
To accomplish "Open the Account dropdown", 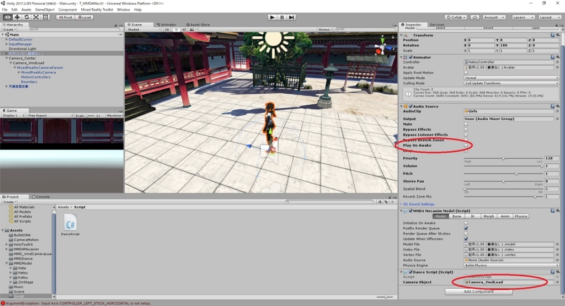I will click(494, 17).
